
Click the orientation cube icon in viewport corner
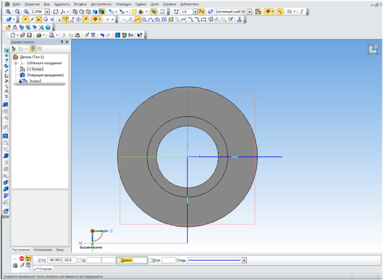(373, 49)
